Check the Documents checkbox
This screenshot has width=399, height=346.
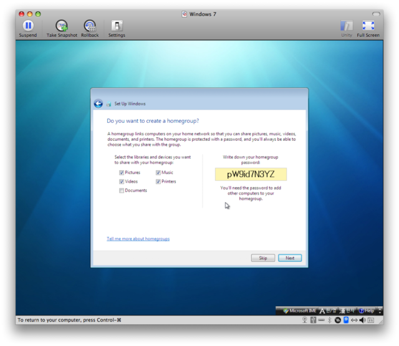[x=122, y=190]
